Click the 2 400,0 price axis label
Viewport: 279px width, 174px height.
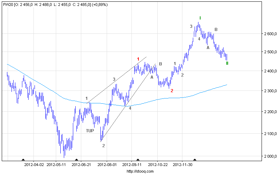(271, 71)
